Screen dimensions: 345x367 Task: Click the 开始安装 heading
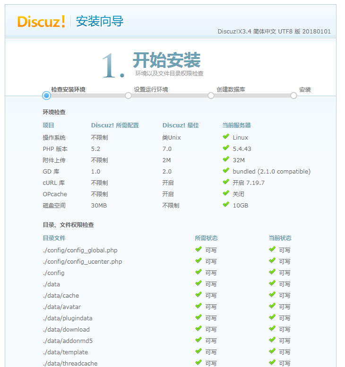(167, 60)
